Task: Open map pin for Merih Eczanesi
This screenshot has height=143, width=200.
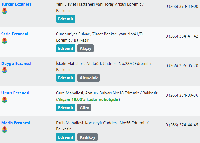Action: coord(5,130)
